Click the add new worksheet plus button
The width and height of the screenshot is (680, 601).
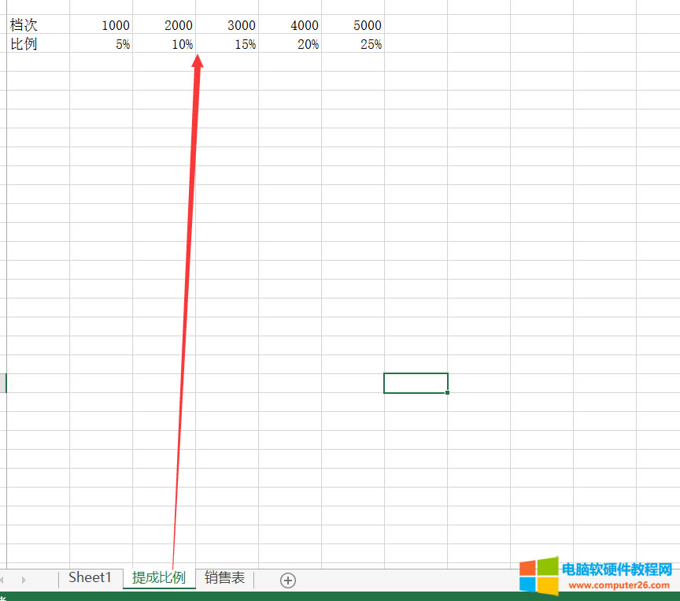(x=287, y=580)
